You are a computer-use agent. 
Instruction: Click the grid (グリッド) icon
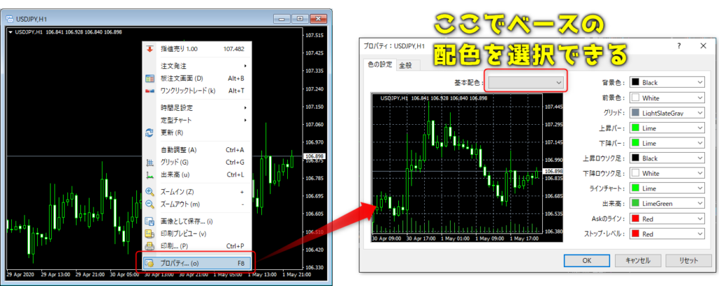click(x=150, y=162)
